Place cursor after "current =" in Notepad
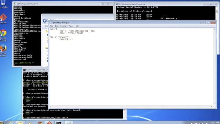 coord(72,39)
